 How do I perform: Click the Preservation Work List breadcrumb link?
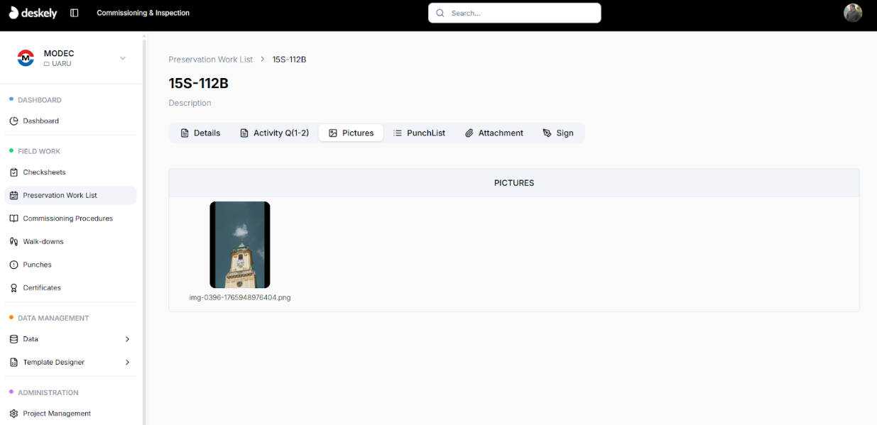tap(210, 60)
